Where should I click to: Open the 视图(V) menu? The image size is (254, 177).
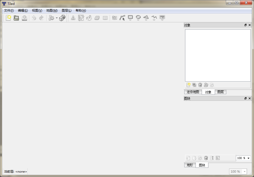click(x=37, y=11)
